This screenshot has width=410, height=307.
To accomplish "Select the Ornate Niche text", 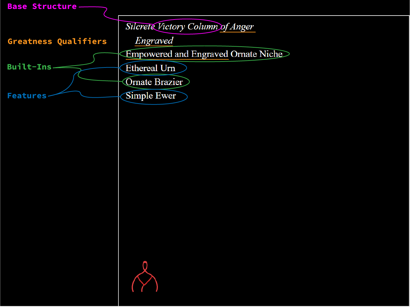I will pos(256,54).
